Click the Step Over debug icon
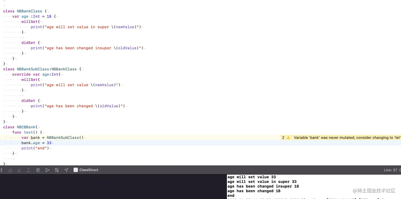401x199 pixels. 10,170
